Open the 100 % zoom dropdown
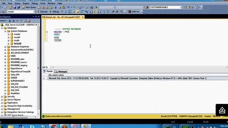 (51, 67)
